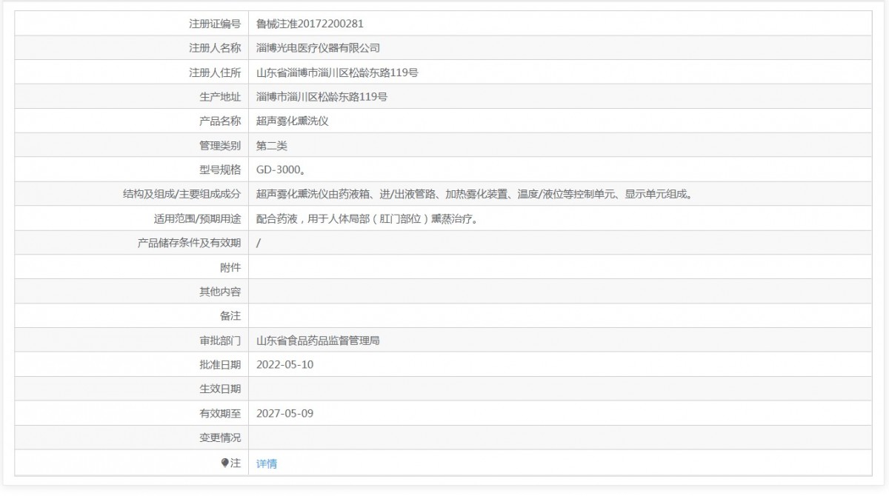Viewport: 889px width, 496px height.
Task: Select product name 超声雾化熏洗仪
Action: click(x=292, y=121)
